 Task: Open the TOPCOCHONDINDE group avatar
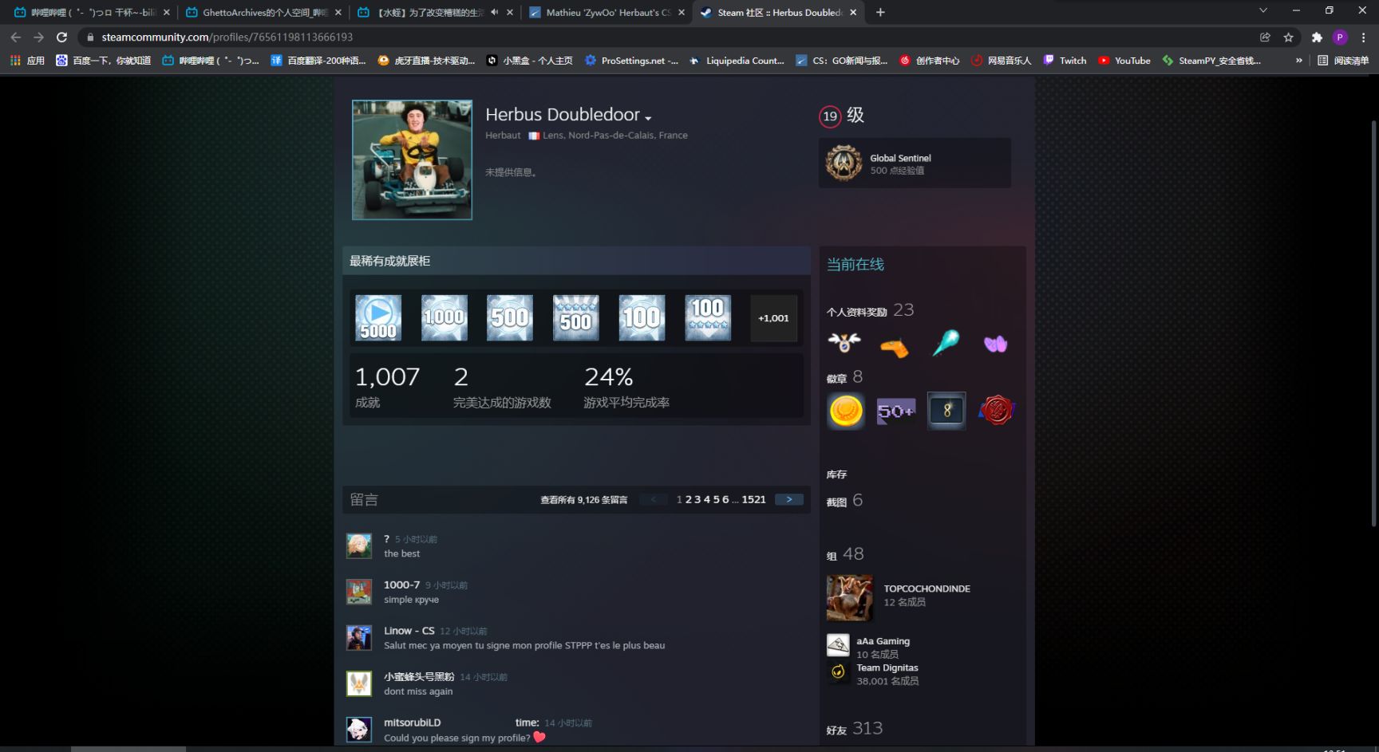850,598
